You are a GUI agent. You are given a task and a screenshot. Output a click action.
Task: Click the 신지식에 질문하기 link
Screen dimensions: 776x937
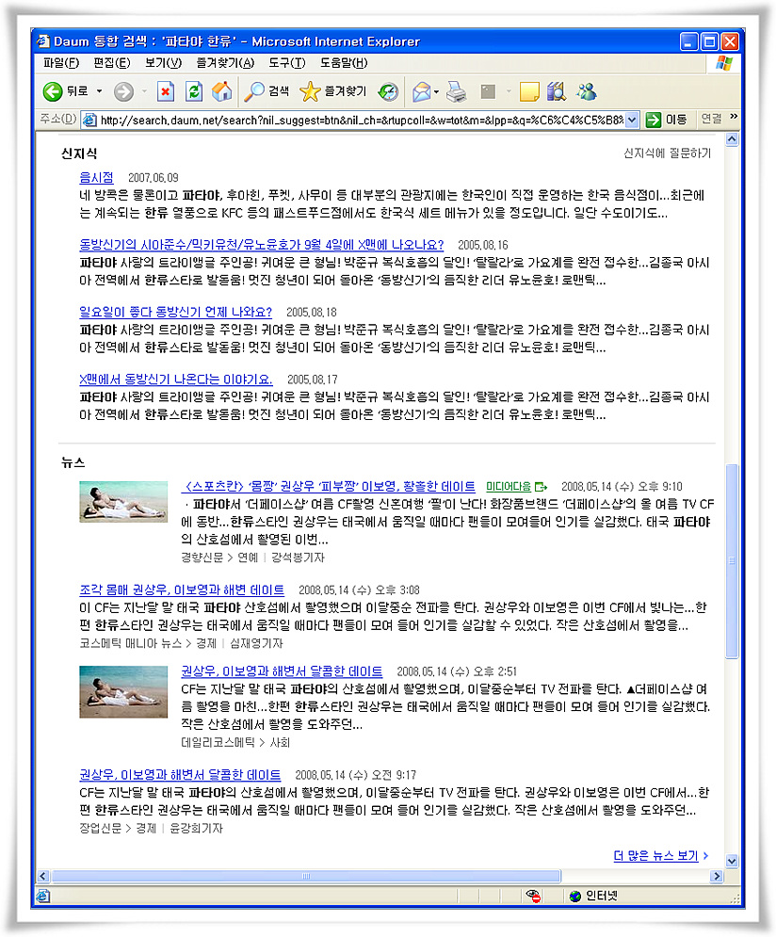tap(668, 153)
